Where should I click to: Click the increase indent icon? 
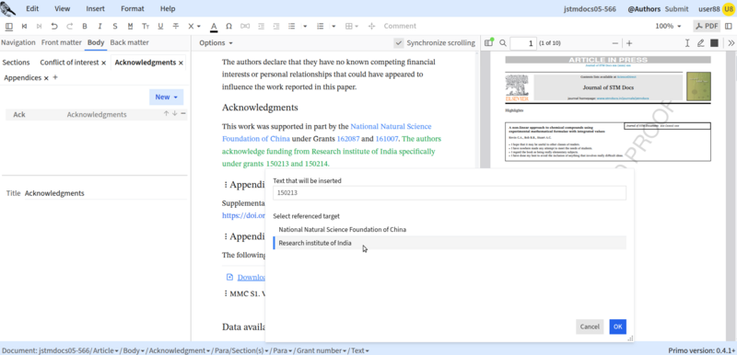tap(276, 27)
